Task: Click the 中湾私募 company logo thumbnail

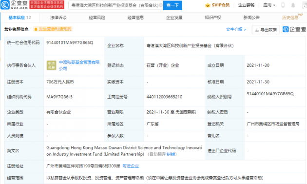Action: click(x=51, y=65)
